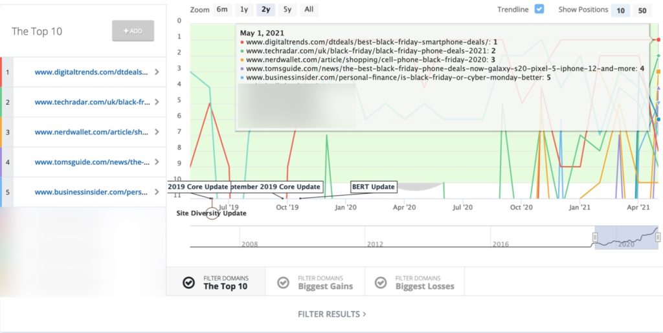Click The Top 10 checkmark icon
The width and height of the screenshot is (663, 333).
tap(188, 283)
